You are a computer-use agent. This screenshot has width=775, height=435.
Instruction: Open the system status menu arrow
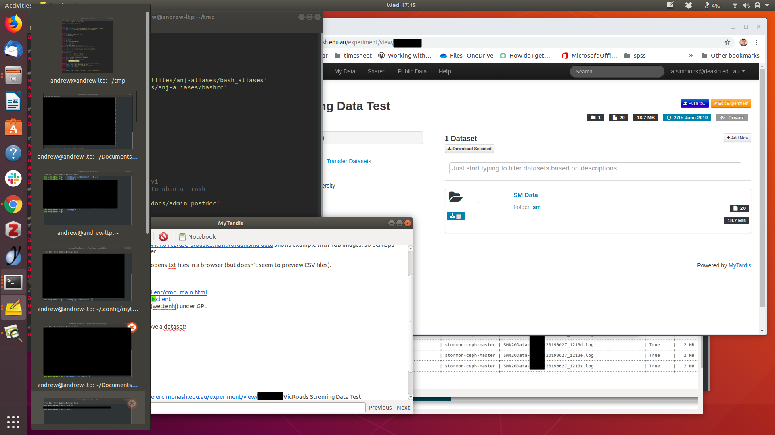pos(767,5)
